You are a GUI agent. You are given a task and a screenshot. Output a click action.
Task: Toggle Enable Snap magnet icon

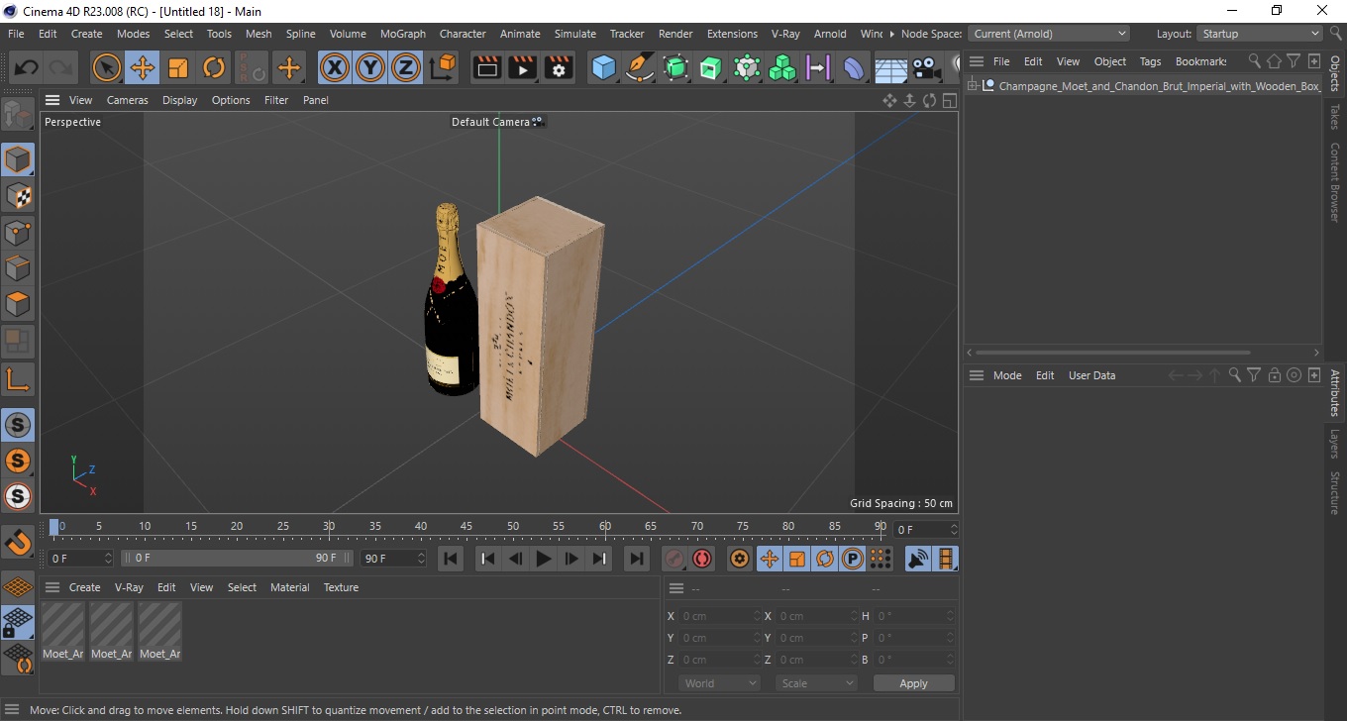pos(18,542)
